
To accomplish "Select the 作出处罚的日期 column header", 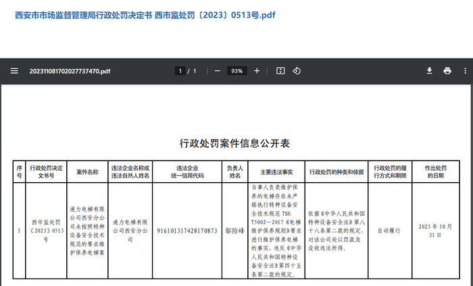I will 436,172.
